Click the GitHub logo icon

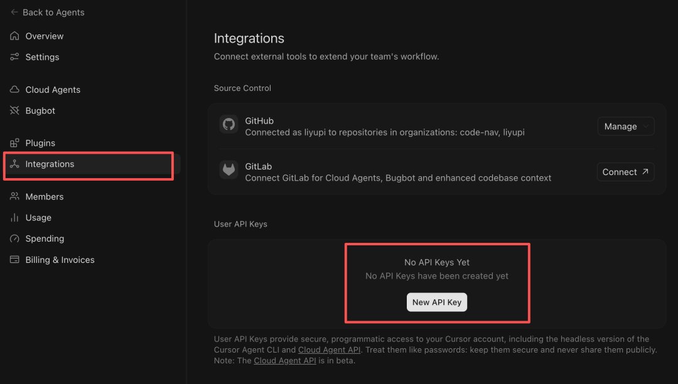click(229, 124)
